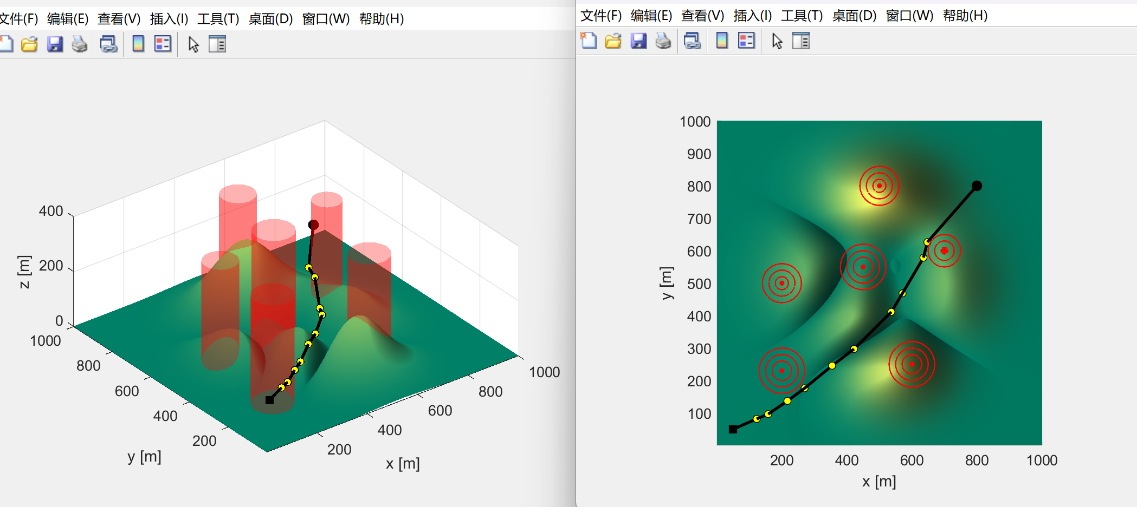The image size is (1137, 507).
Task: Click Print icon in left figure window
Action: point(80,44)
